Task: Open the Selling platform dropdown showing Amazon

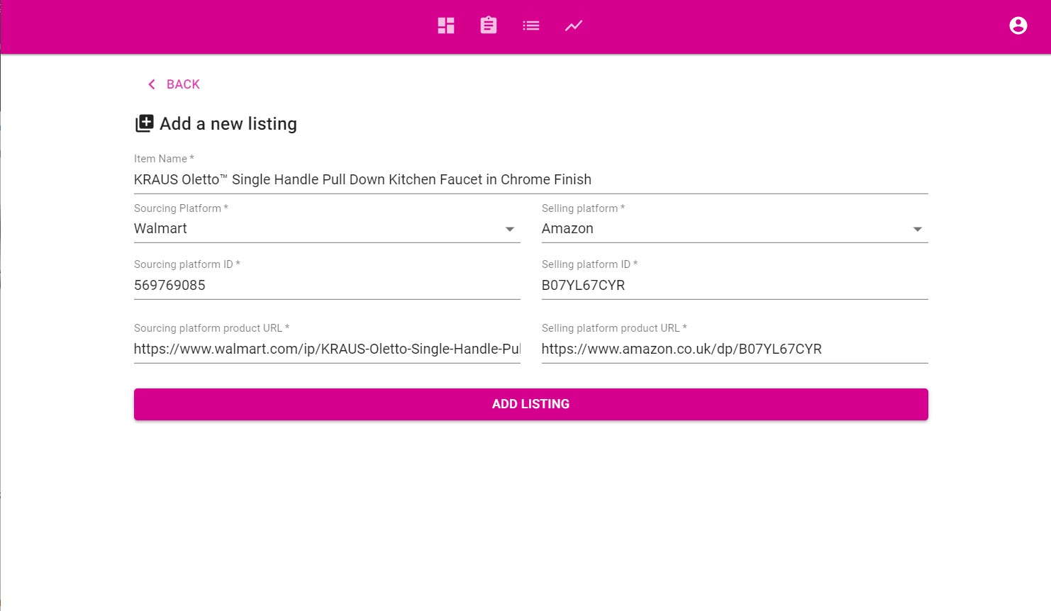Action: coord(735,229)
